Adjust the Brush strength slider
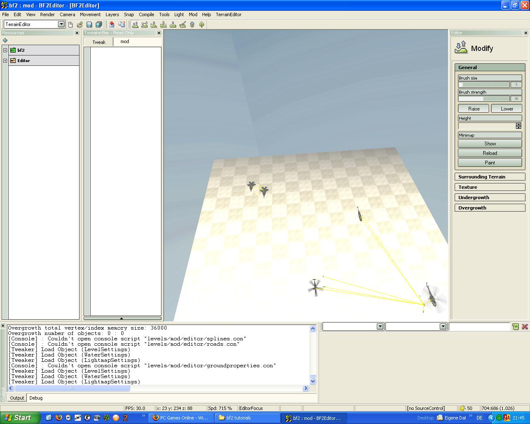This screenshot has height=424, width=530. pos(484,99)
